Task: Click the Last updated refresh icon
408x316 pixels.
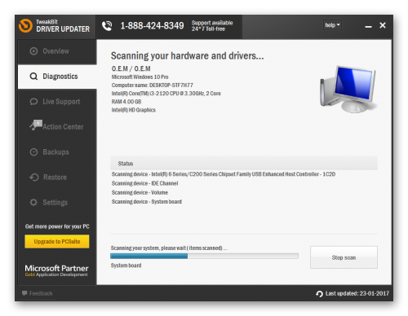Action: pyautogui.click(x=319, y=293)
